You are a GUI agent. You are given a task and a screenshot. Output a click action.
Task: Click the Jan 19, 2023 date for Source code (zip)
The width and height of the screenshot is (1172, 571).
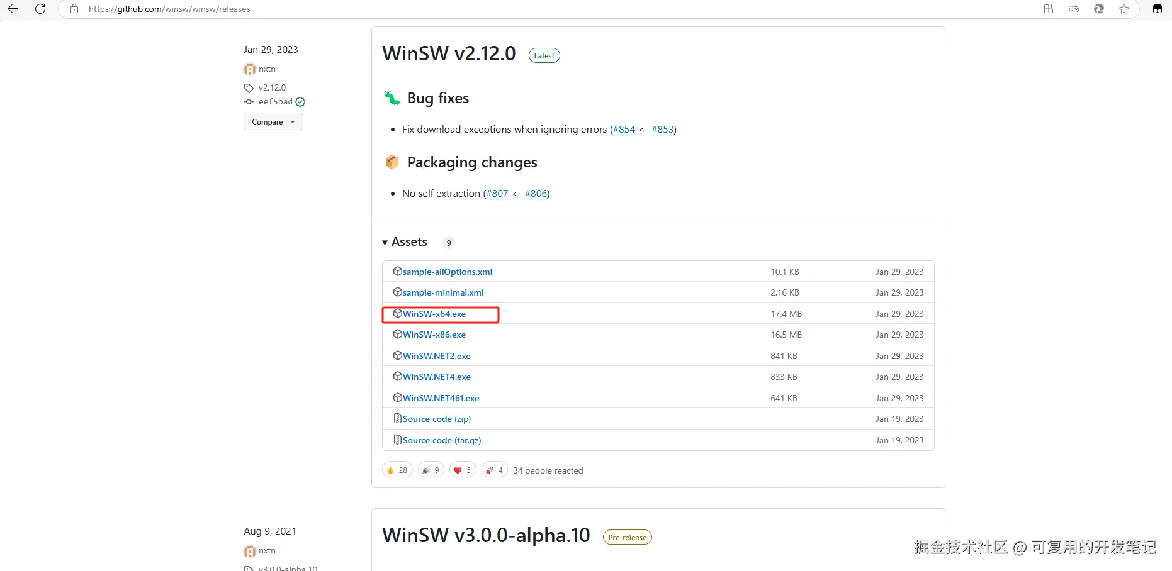[x=899, y=419]
